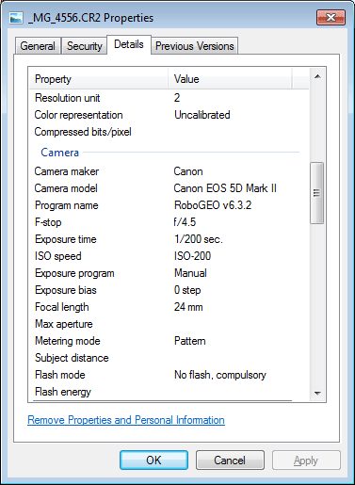This screenshot has height=485, width=355.
Task: Switch to the General tab
Action: 38,46
